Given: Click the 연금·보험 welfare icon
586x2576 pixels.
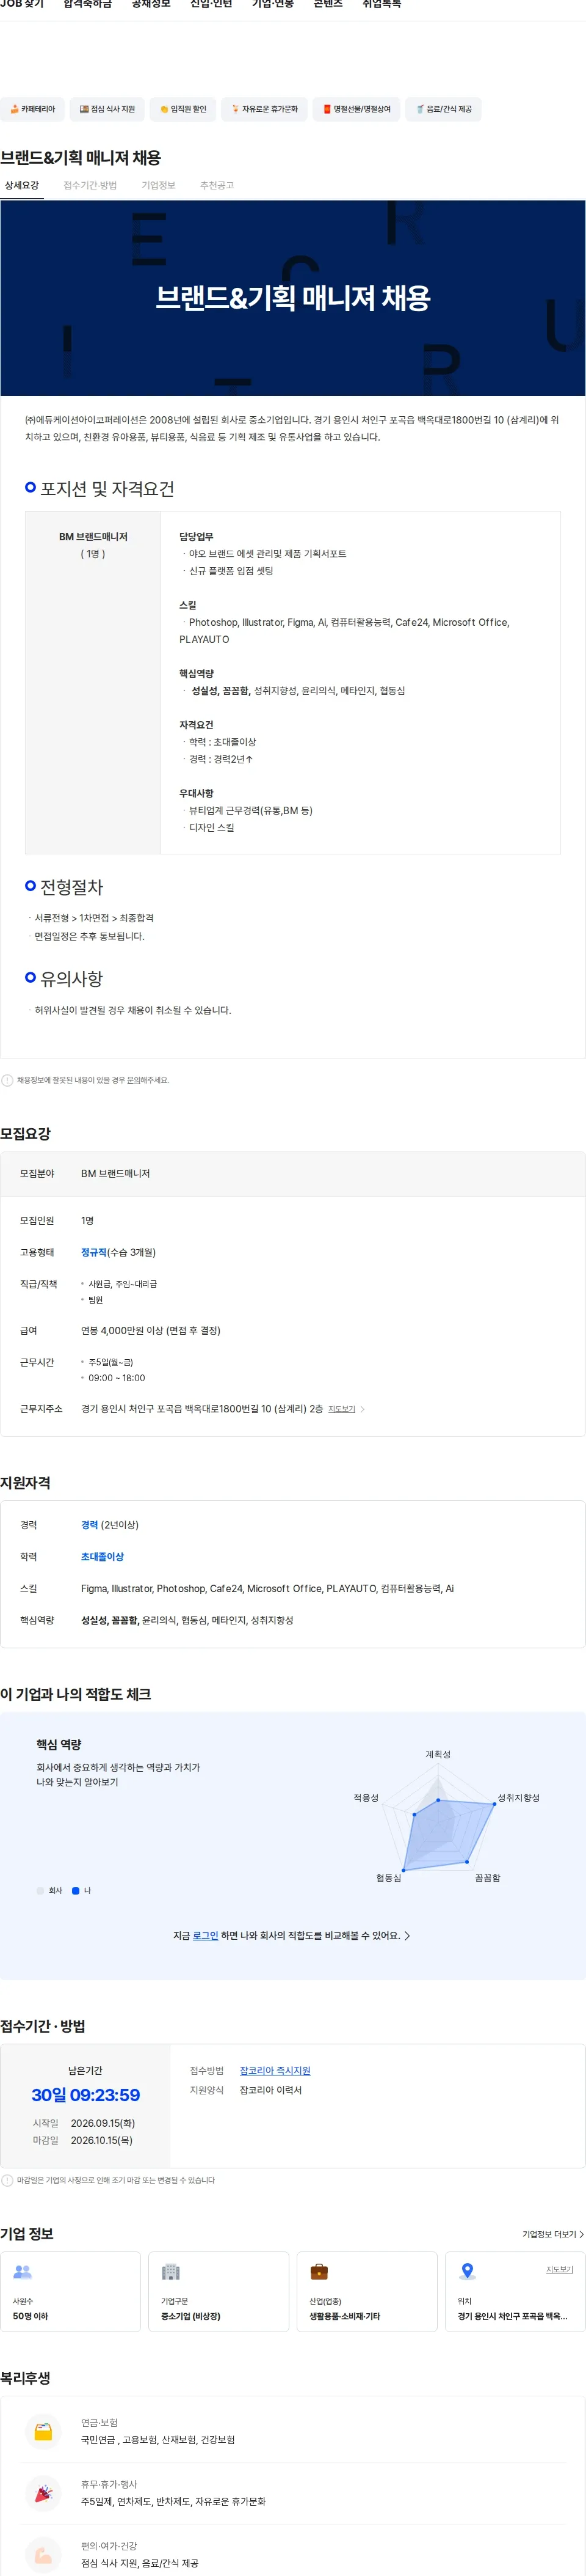Looking at the screenshot, I should (43, 2431).
